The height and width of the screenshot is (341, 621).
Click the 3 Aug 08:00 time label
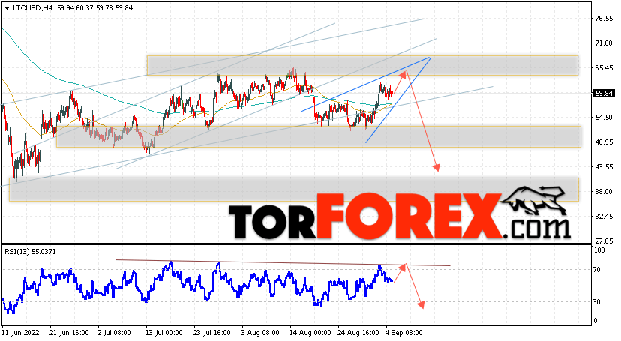point(260,332)
